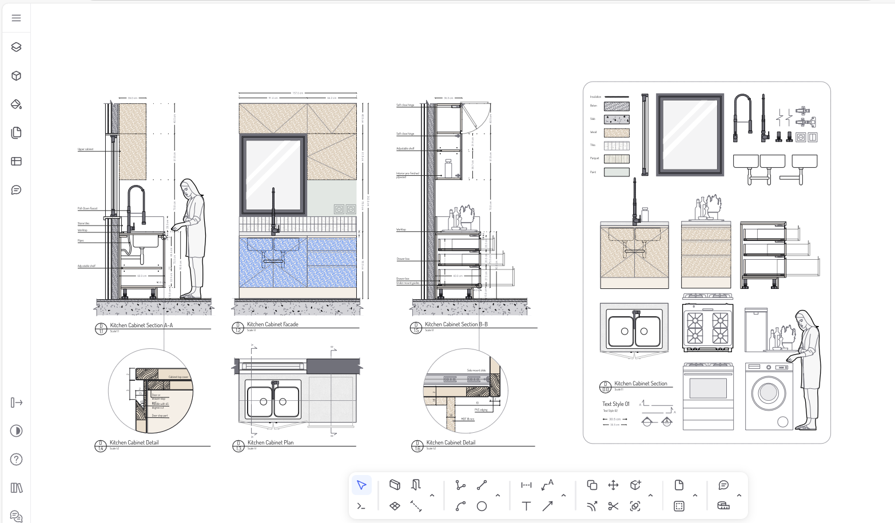
Task: Click the Paint material swatch in legend
Action: [616, 172]
